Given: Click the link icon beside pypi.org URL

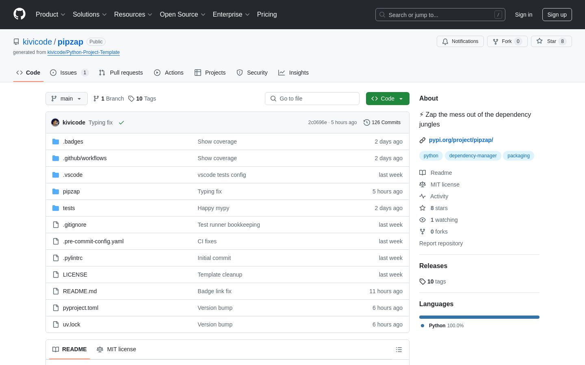Looking at the screenshot, I should [422, 140].
